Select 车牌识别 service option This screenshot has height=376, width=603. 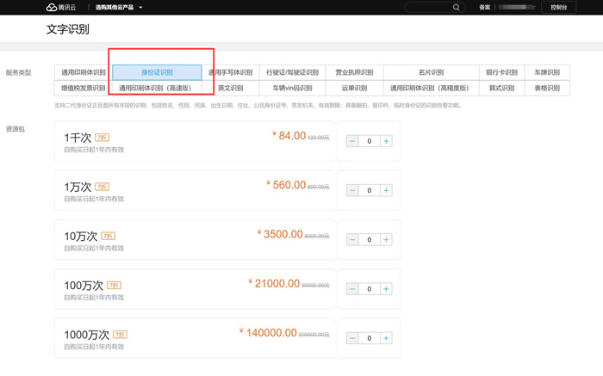(x=546, y=72)
